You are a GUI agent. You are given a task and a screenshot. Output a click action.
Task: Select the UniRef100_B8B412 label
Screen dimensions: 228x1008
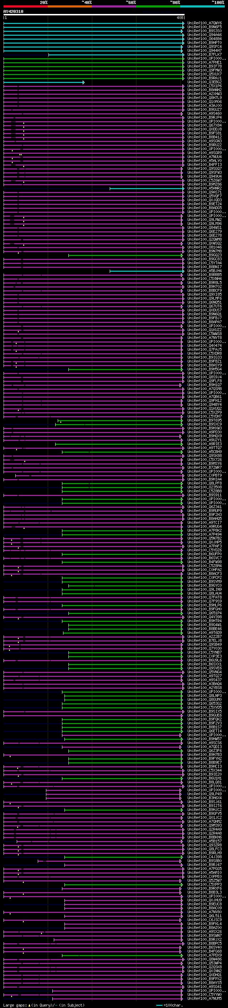click(204, 137)
